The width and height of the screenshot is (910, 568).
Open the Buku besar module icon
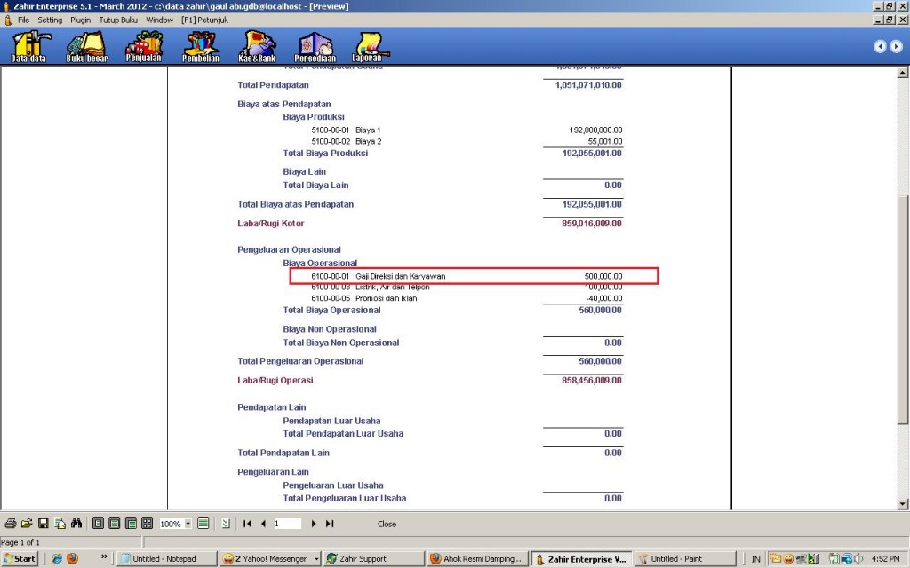point(87,46)
